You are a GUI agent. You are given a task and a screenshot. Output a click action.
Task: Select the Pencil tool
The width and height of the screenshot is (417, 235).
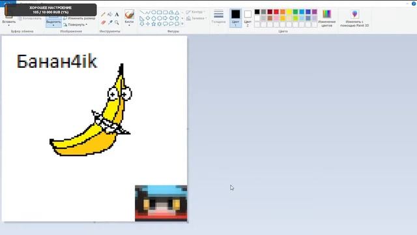pyautogui.click(x=103, y=14)
